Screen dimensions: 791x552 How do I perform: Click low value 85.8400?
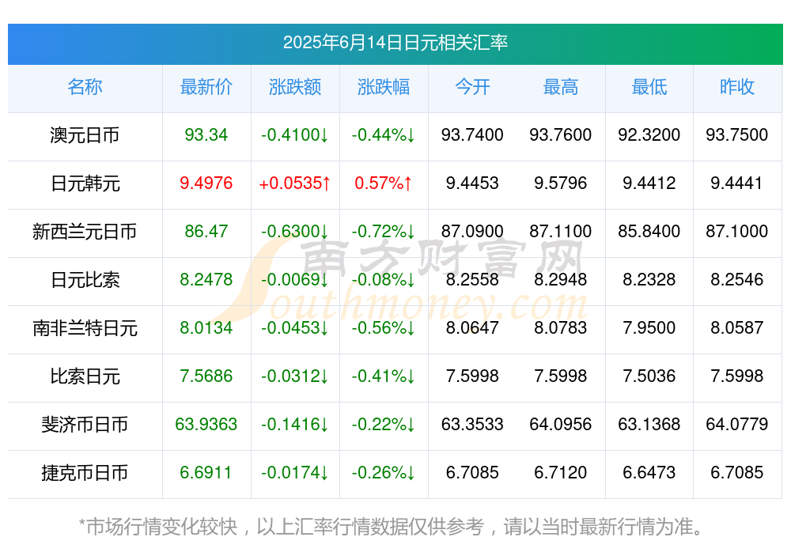pos(649,231)
